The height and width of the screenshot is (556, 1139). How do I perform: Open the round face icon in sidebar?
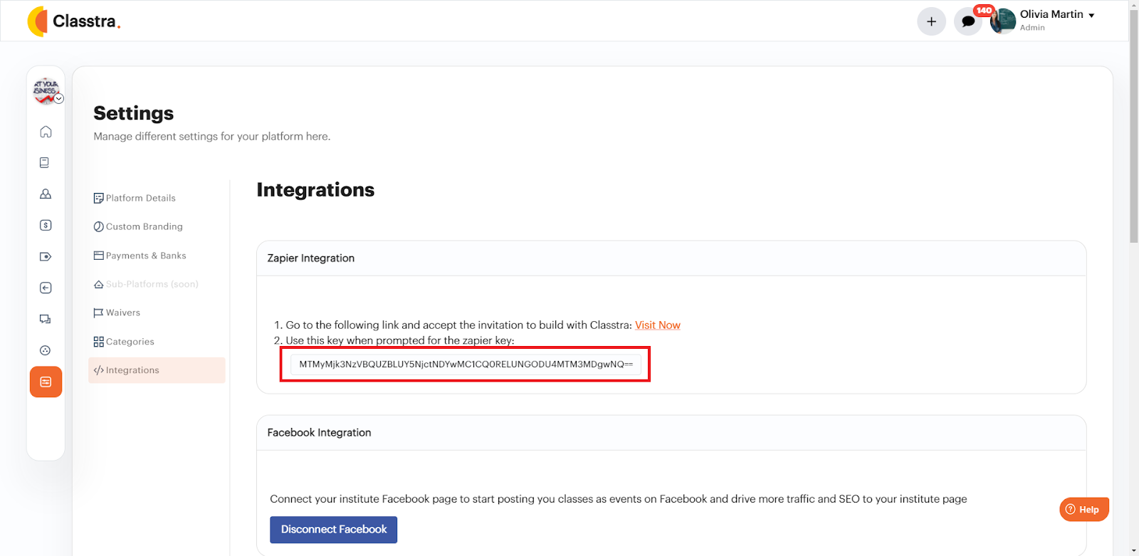pyautogui.click(x=46, y=350)
